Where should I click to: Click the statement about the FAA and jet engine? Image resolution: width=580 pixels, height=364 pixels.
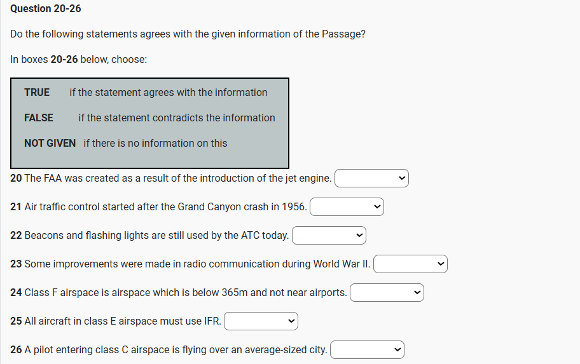point(171,179)
